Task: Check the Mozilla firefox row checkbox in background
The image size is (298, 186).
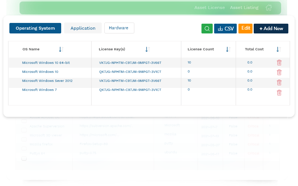Action: [x=24, y=148]
